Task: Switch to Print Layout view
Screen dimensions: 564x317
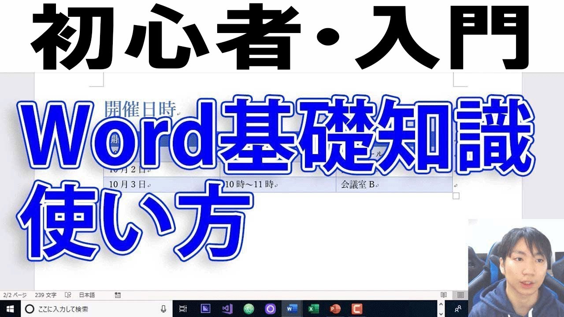Action: coord(460,295)
